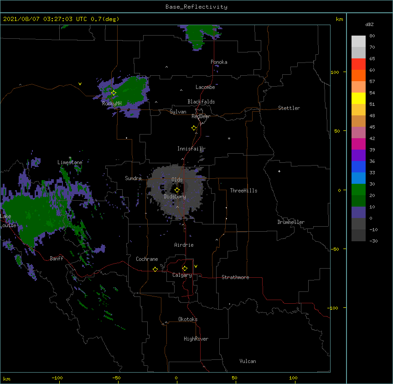Image resolution: width=393 pixels, height=384 pixels.
Task: Click the Cochrane town label
Action: (147, 259)
